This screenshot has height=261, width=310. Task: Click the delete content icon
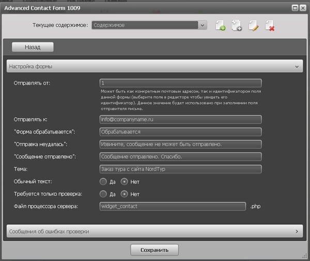(x=269, y=25)
